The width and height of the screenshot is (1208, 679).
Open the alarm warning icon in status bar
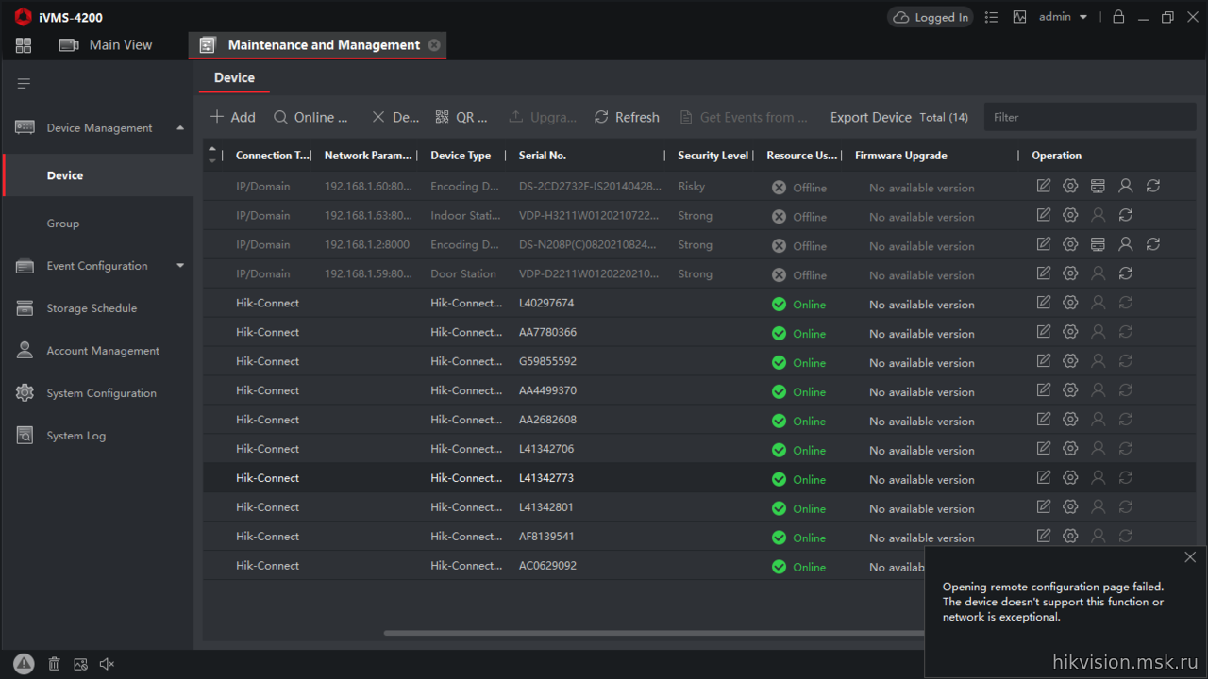click(24, 664)
